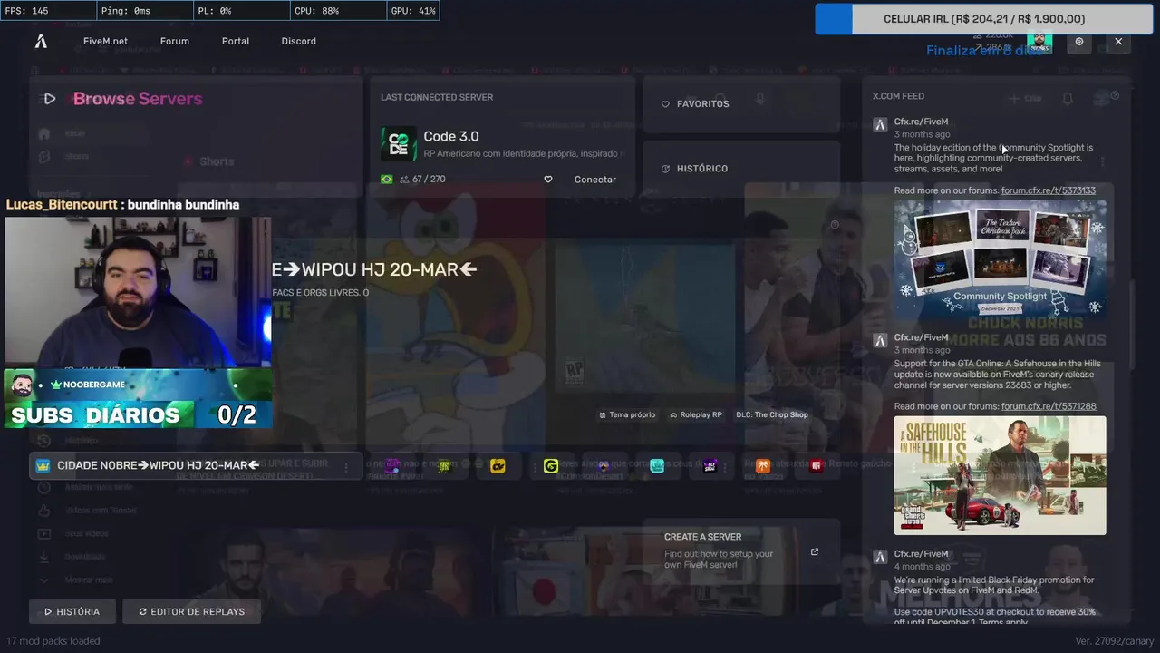Viewport: 1160px width, 653px height.
Task: Click the X.COM FEED header
Action: coord(898,96)
